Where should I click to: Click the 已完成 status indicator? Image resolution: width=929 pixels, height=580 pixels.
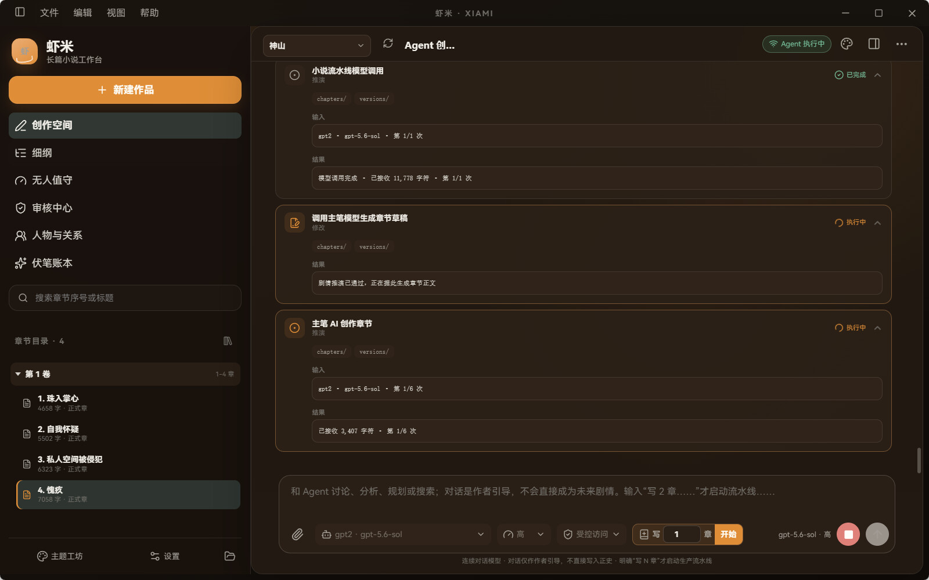point(850,75)
